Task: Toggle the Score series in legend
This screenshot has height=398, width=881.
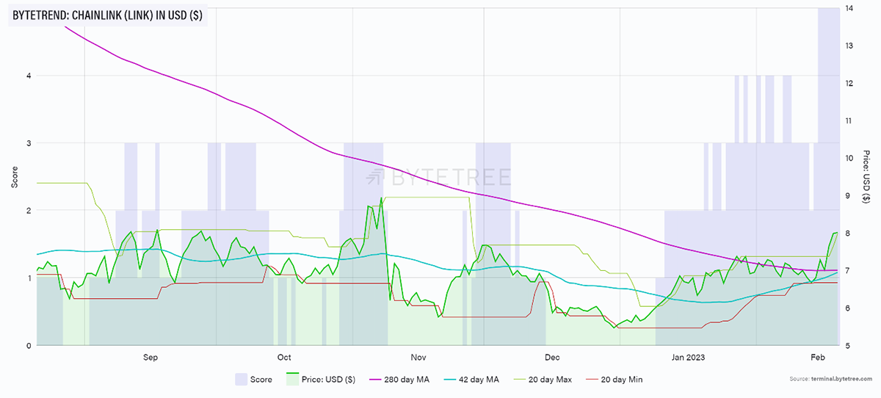Action: coord(253,379)
